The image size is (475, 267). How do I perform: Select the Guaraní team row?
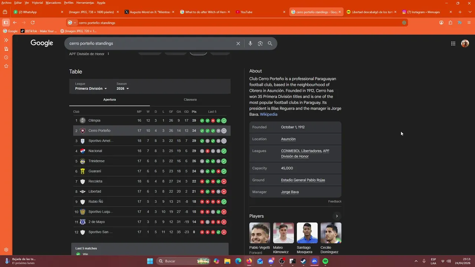pyautogui.click(x=151, y=171)
